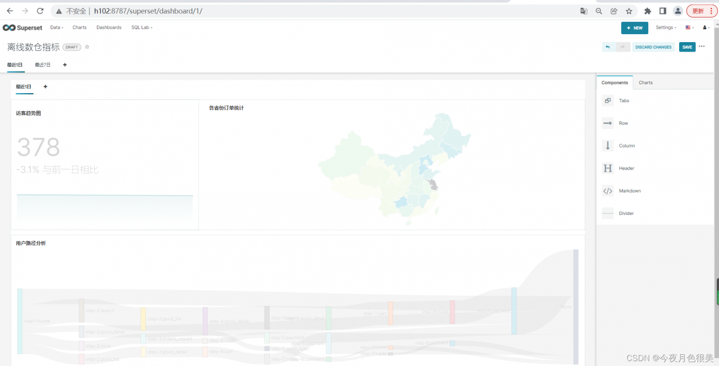Pick the Tabs component icon
Image resolution: width=719 pixels, height=366 pixels.
pyautogui.click(x=608, y=101)
